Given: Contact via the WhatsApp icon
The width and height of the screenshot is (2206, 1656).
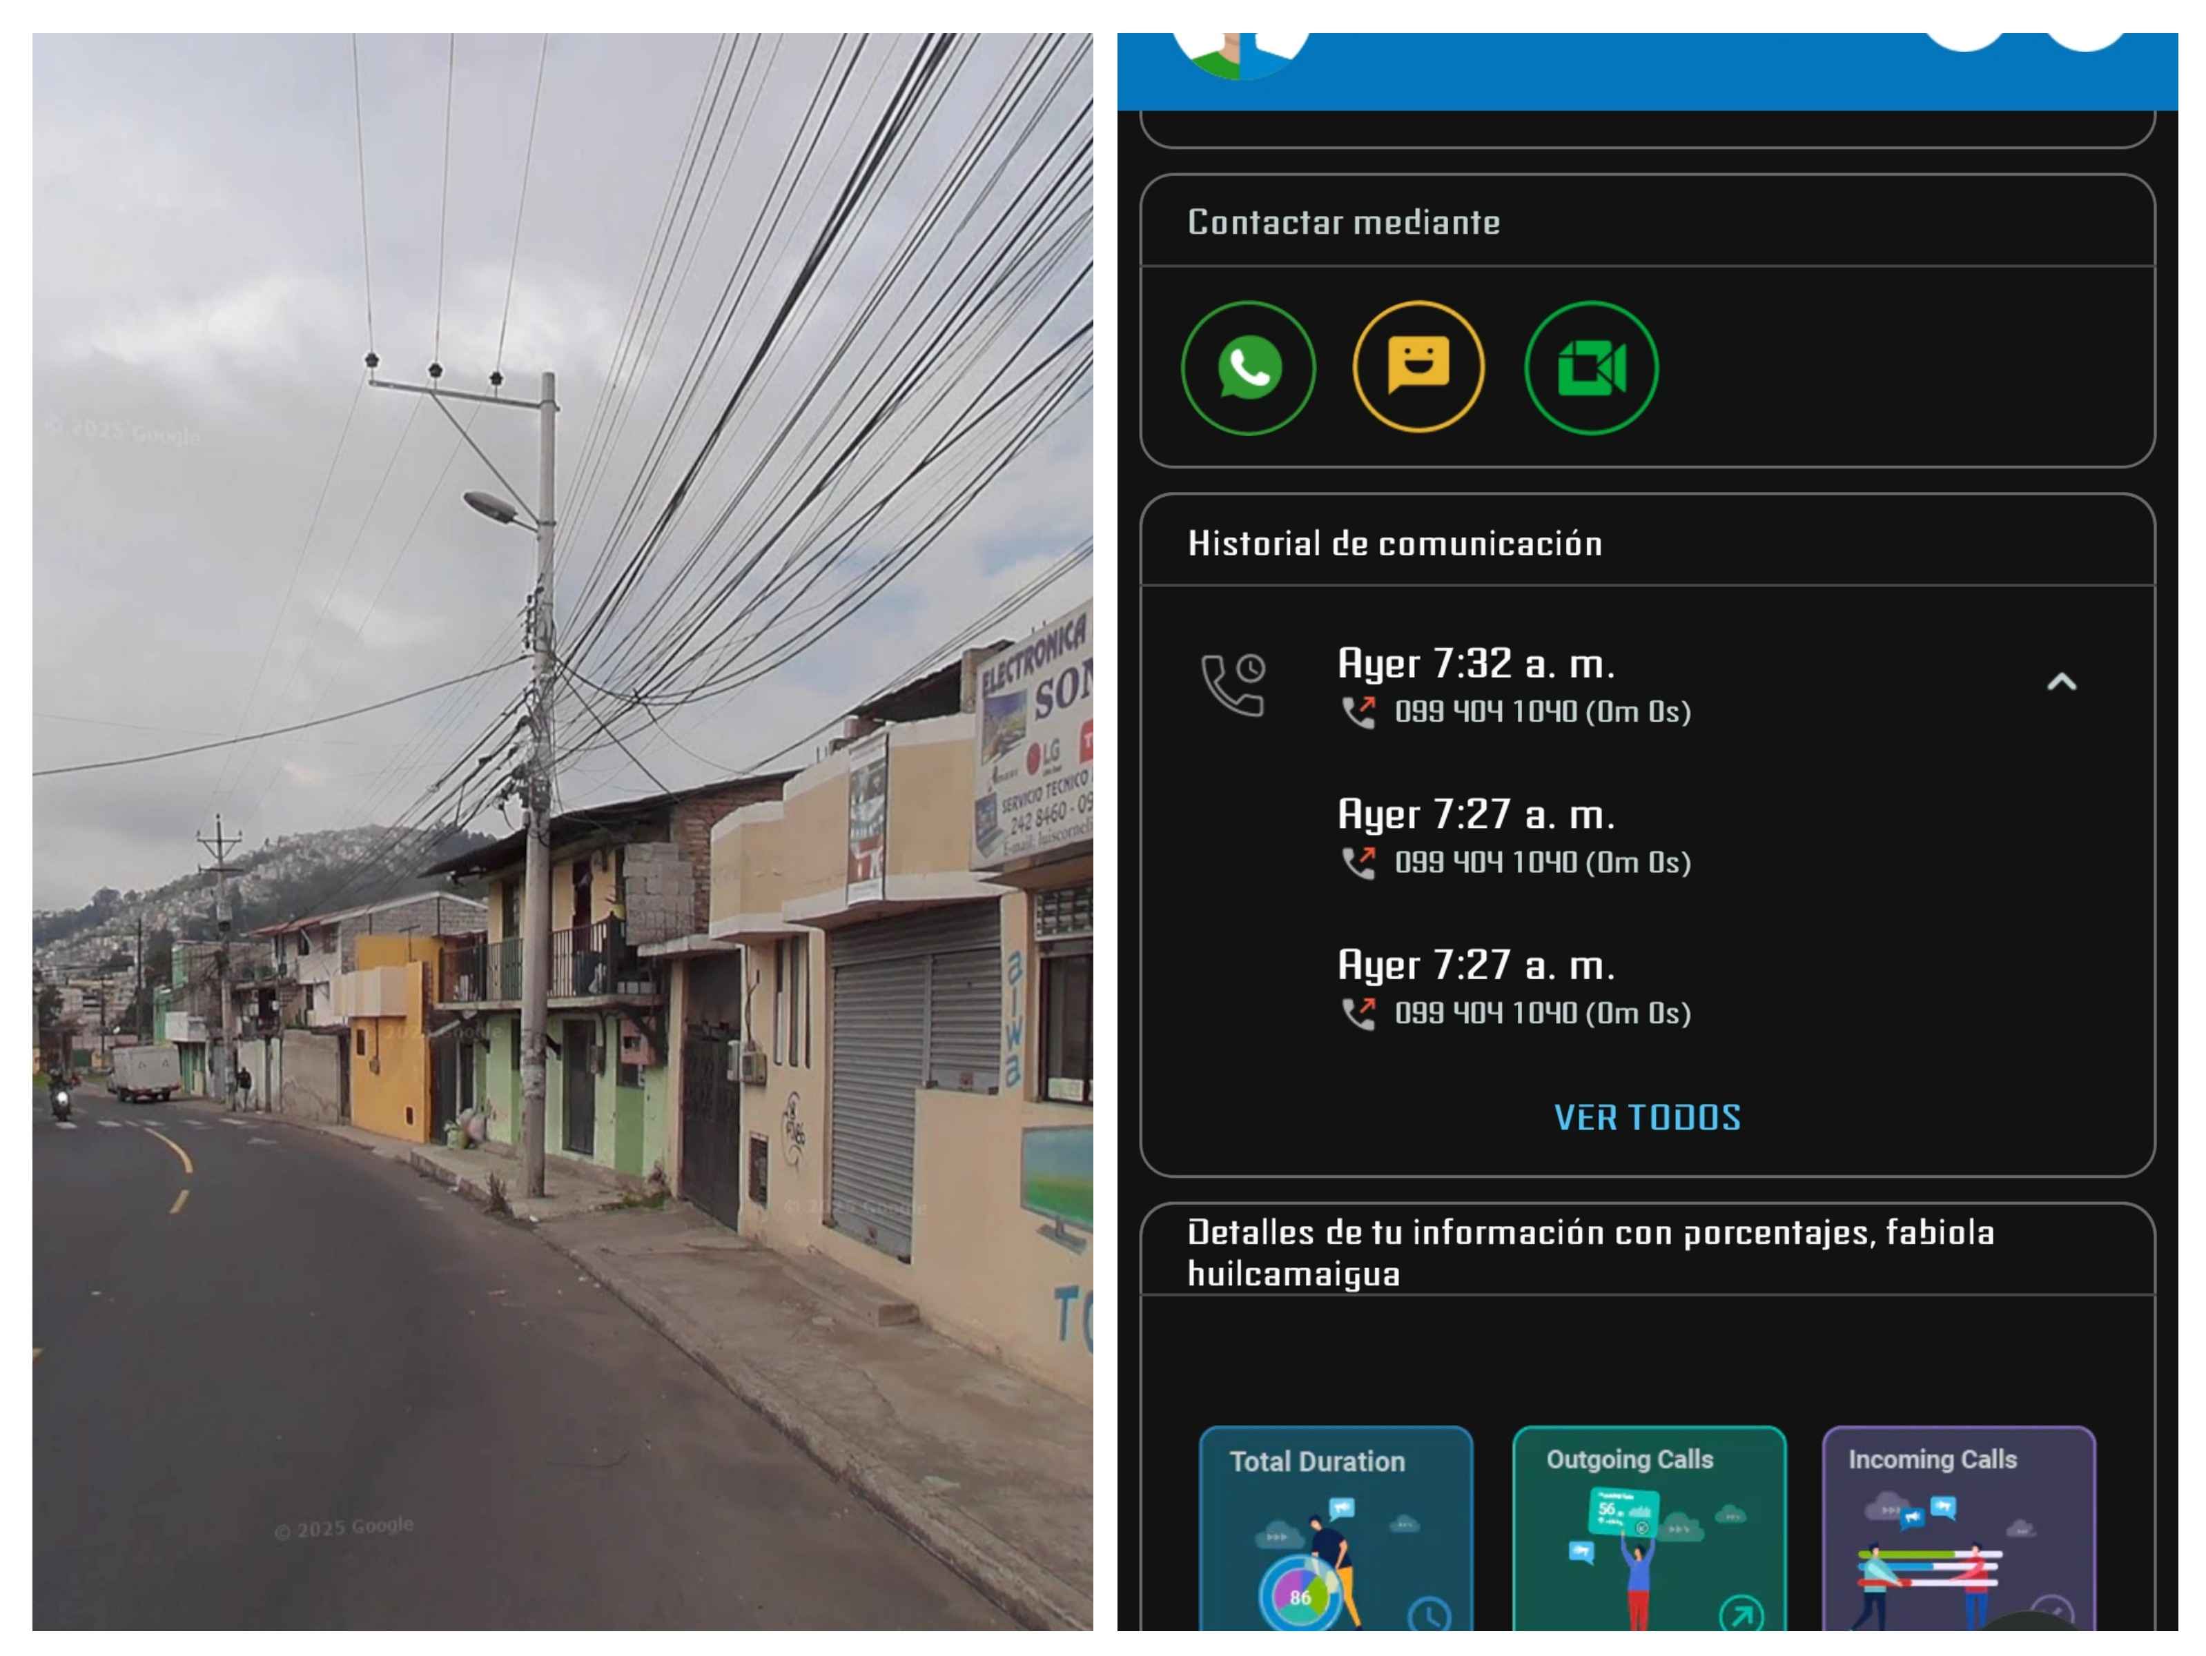Looking at the screenshot, I should coord(1248,368).
